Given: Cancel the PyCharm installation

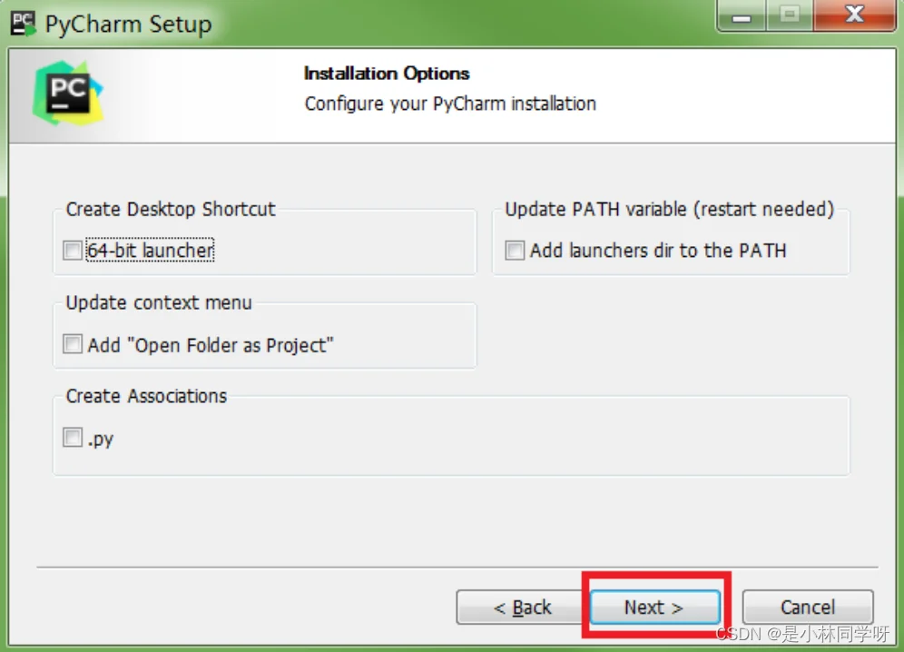Looking at the screenshot, I should pos(808,607).
